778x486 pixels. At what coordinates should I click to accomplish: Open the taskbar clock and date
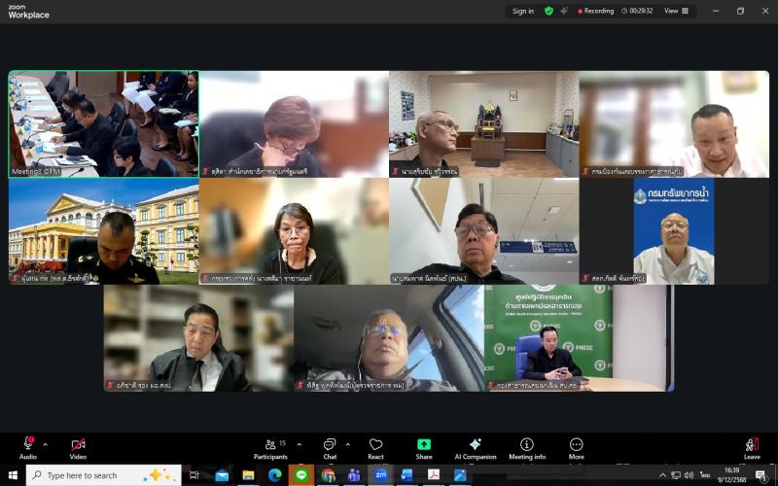(732, 475)
